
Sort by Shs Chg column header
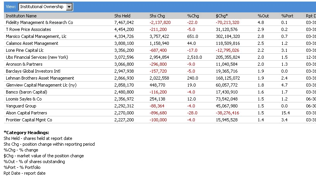click(157, 16)
